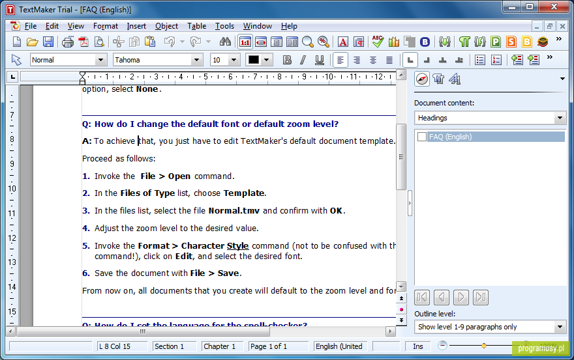
Task: Toggle right text alignment
Action: click(357, 60)
